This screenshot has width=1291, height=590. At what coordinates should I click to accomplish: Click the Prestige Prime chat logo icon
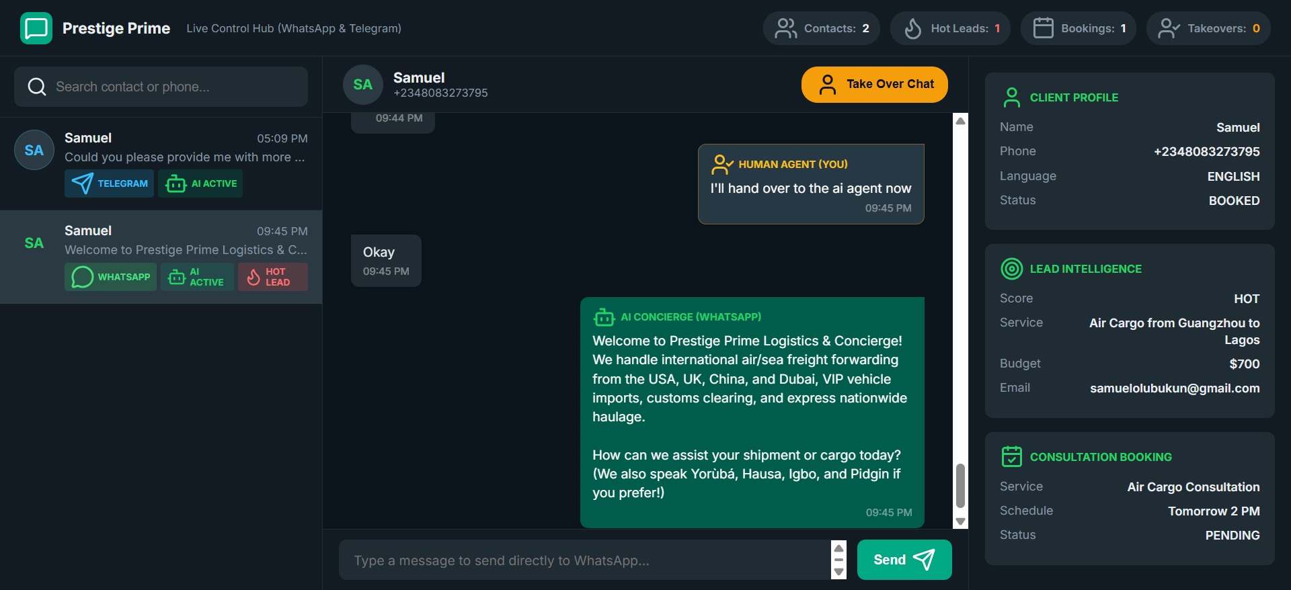(36, 28)
